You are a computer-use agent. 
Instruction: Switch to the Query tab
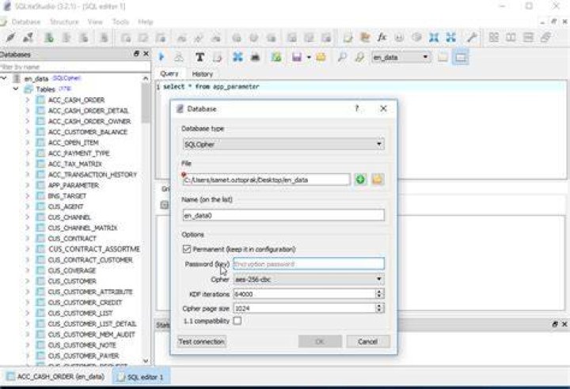tap(169, 74)
